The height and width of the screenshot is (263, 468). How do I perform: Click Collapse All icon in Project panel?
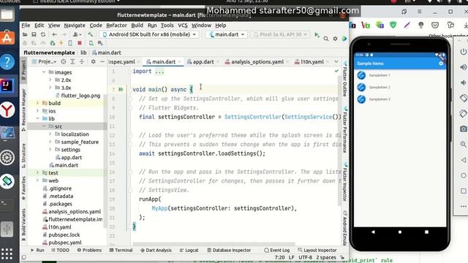[x=81, y=61]
